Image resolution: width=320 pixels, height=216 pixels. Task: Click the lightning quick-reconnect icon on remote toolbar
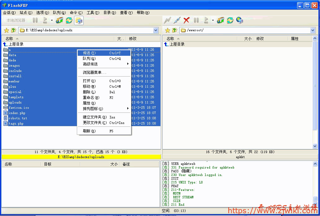(167, 20)
